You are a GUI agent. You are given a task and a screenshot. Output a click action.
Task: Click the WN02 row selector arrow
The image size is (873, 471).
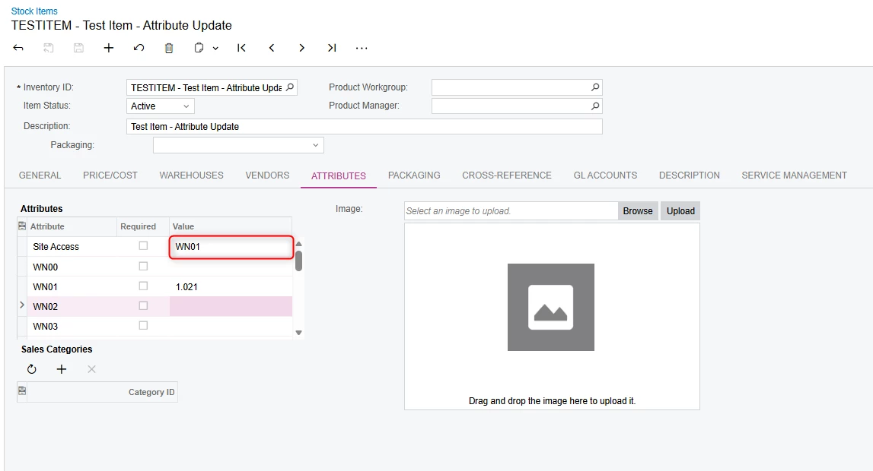tap(22, 305)
